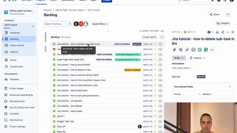Filter by the DA avatar
The image size is (237, 133).
(x=81, y=24)
